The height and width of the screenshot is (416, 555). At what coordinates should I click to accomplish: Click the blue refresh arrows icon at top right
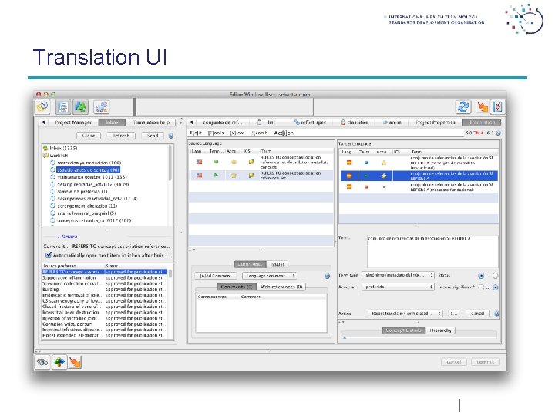coord(462,107)
